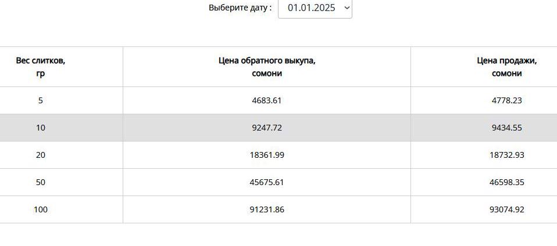The image size is (557, 246).
Task: Click buyback price 91231.86
Action: (x=267, y=209)
